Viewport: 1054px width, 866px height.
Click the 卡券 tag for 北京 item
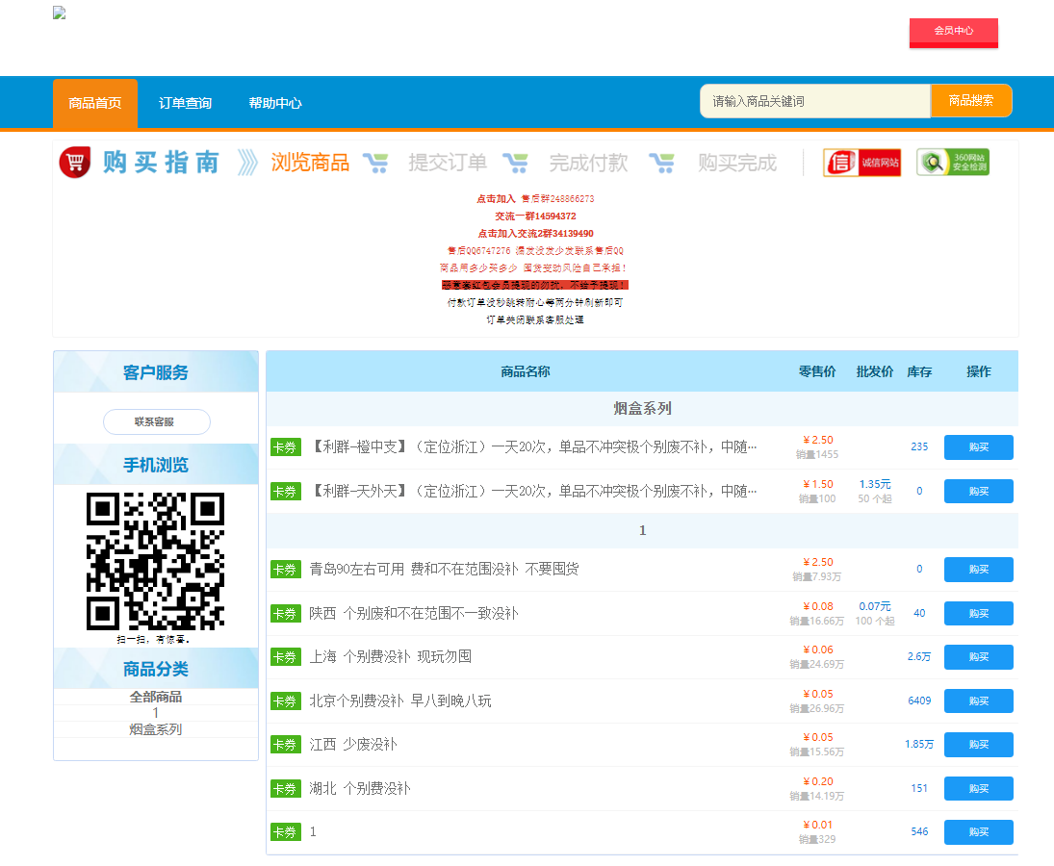pyautogui.click(x=286, y=701)
